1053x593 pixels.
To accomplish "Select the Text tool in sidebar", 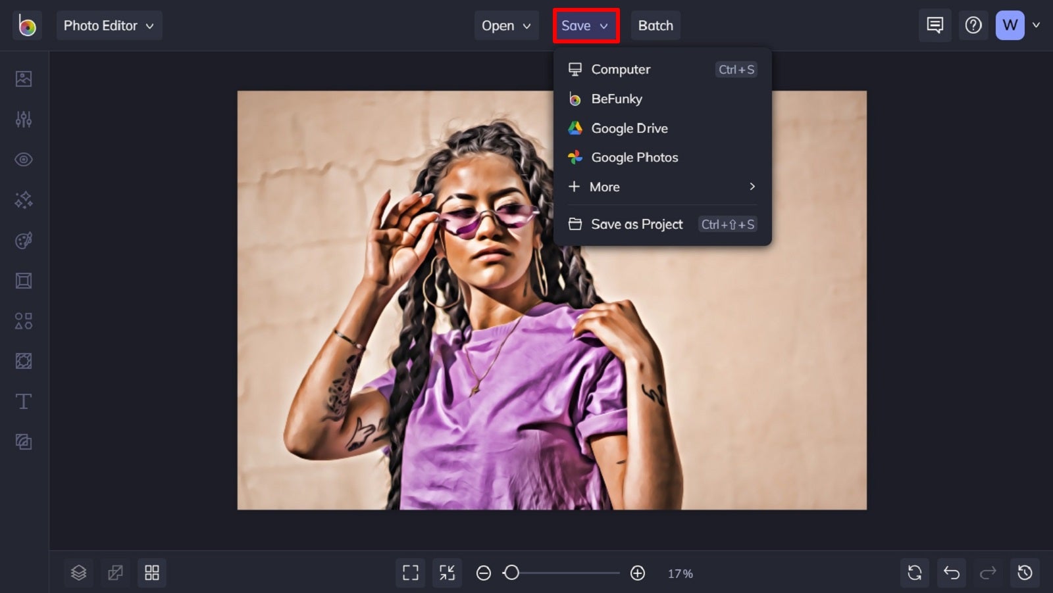I will tap(24, 401).
